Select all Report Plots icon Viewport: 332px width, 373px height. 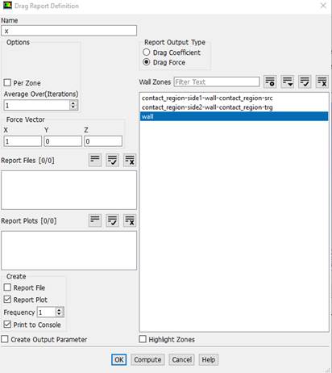coord(112,220)
